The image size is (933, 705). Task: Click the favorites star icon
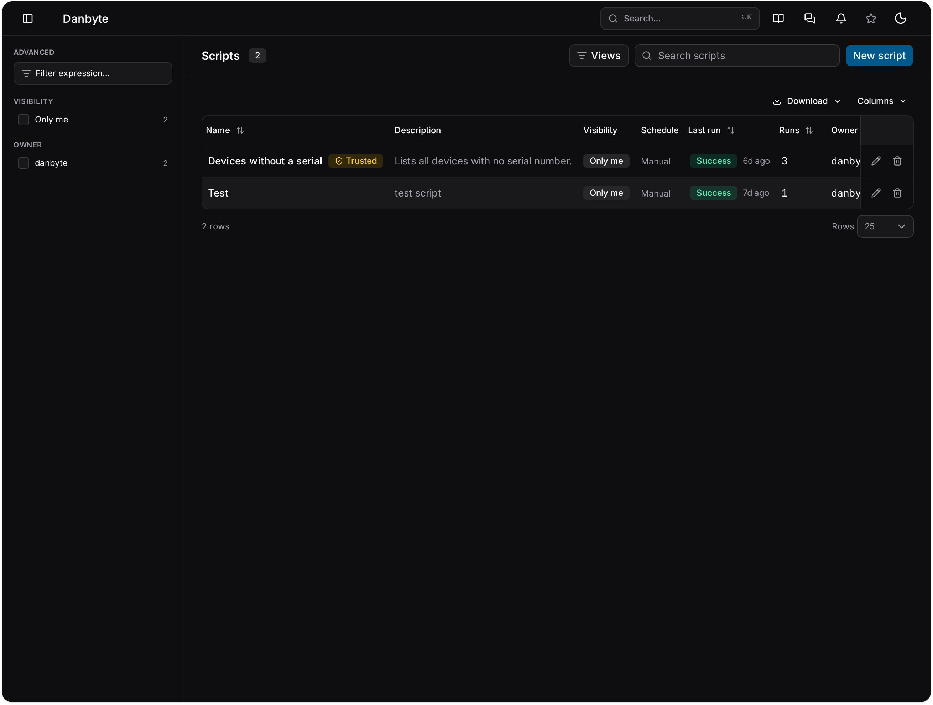coord(871,19)
